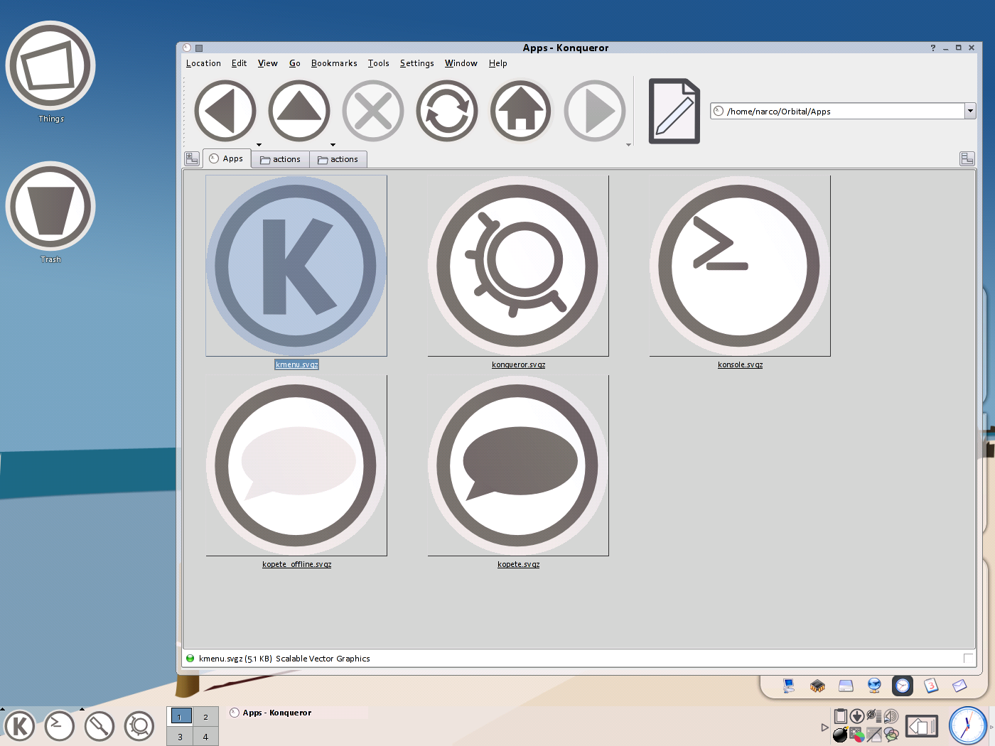
Task: Open the mail envelope icon in popup tray
Action: [959, 686]
